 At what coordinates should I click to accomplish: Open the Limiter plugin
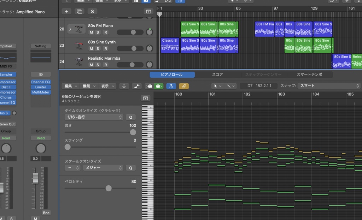[x=41, y=87]
